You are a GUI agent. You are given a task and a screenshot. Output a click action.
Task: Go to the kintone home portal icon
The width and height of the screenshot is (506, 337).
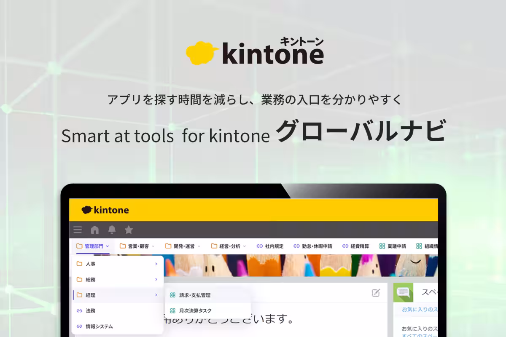coord(95,230)
